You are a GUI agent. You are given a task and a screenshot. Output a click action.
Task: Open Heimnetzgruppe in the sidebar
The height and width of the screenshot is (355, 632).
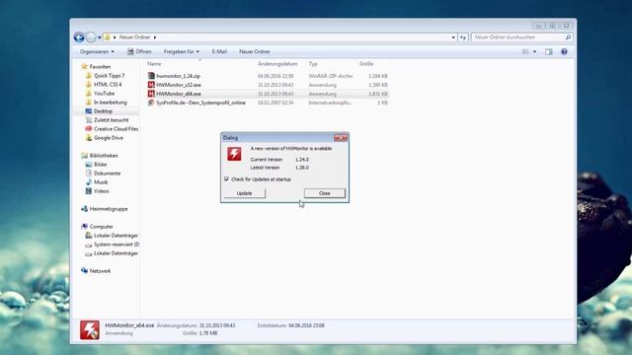click(x=109, y=209)
